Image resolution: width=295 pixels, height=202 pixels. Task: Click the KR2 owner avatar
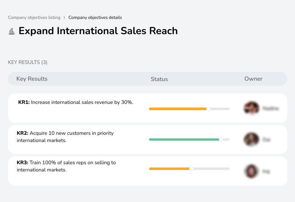point(251,140)
